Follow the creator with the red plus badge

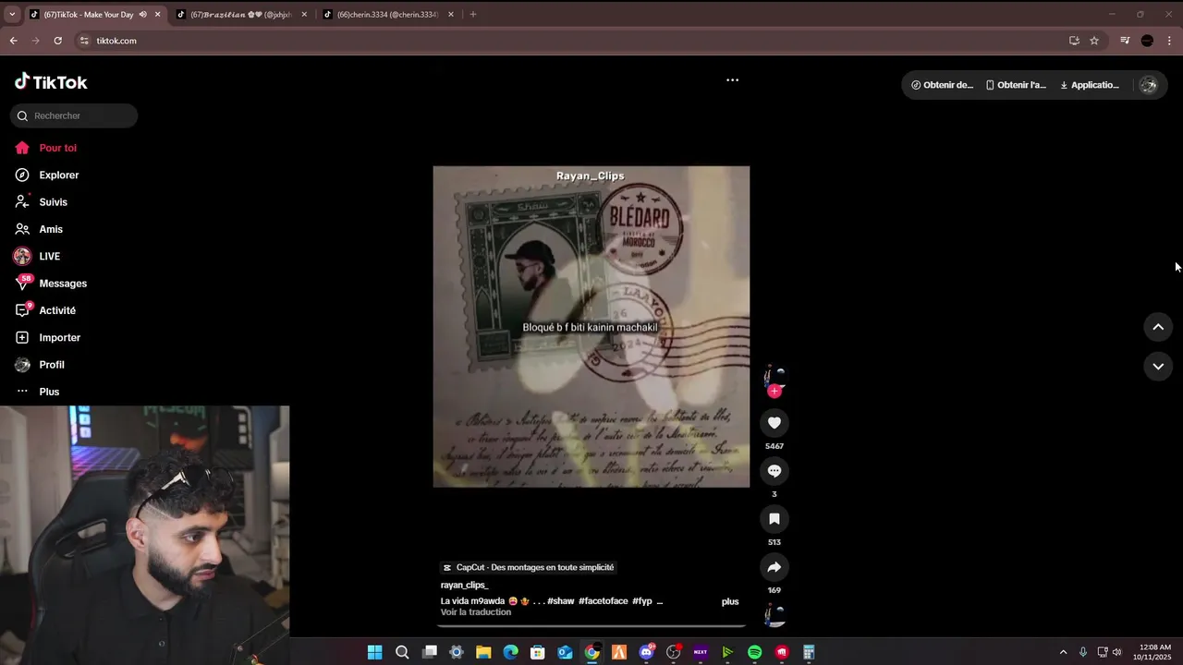(x=774, y=392)
